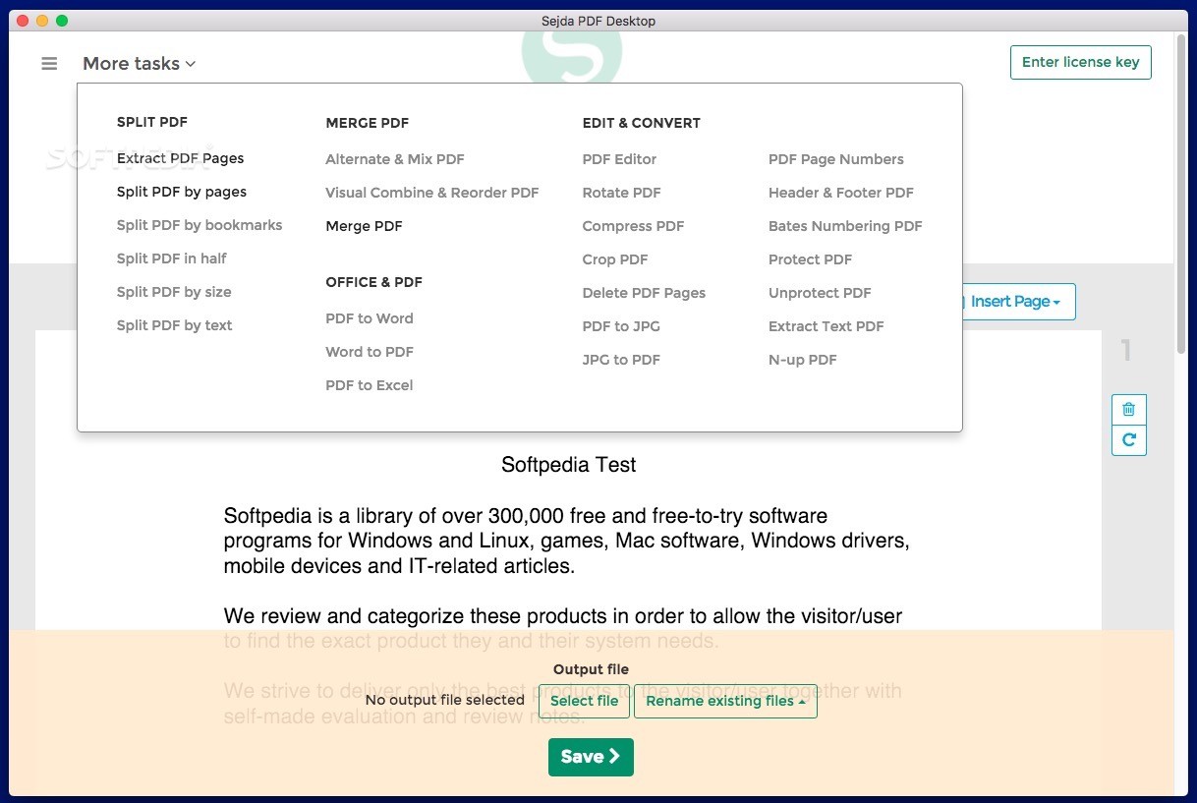The image size is (1197, 803).
Task: Select Header & Footer PDF
Action: pos(841,193)
